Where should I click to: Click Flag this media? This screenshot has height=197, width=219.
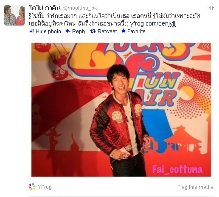(195, 187)
